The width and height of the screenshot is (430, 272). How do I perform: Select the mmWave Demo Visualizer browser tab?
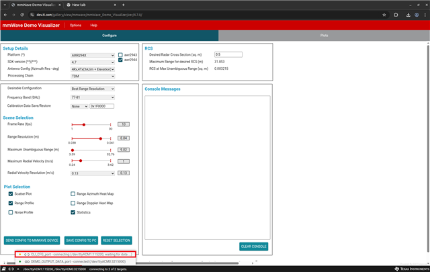(36, 5)
